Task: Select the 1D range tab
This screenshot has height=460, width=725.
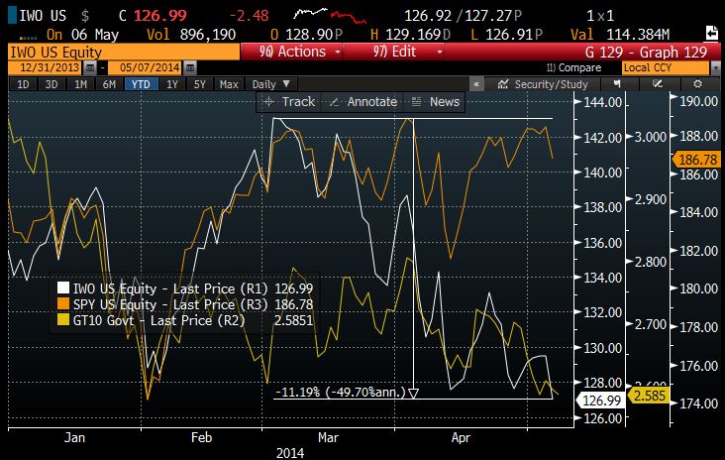Action: click(23, 84)
